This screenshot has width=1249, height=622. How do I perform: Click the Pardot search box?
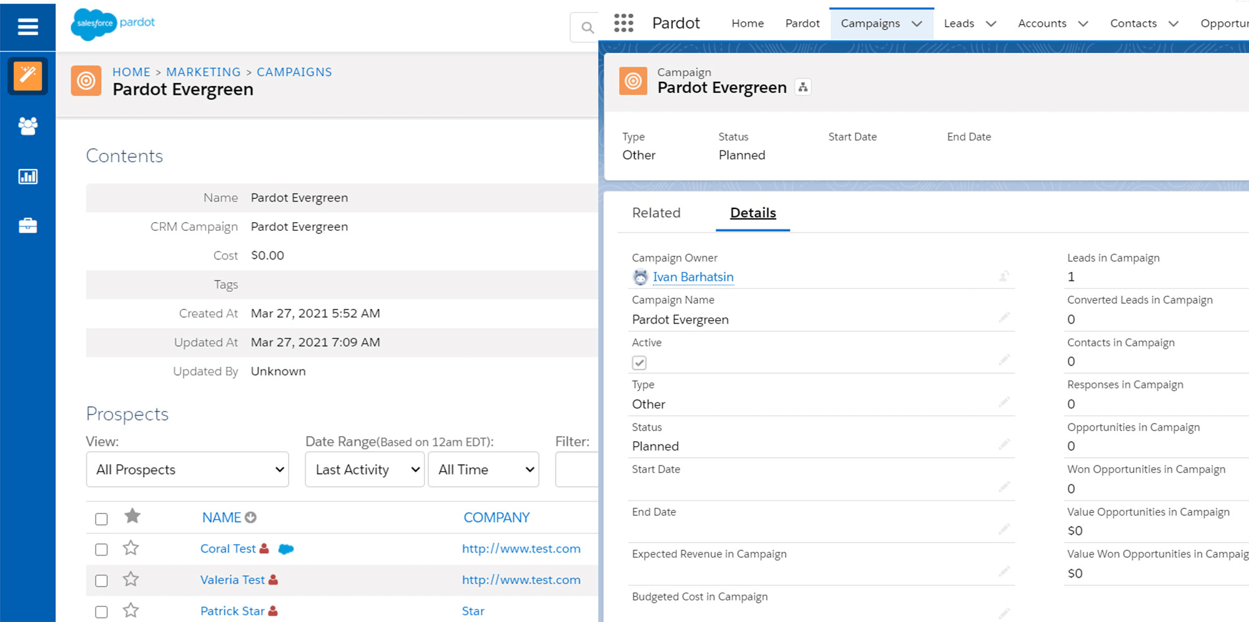(x=585, y=27)
